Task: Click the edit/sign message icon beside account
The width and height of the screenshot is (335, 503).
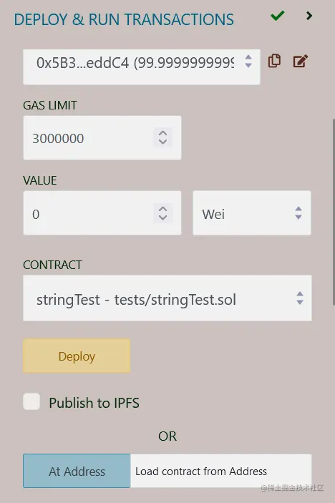Action: [301, 61]
